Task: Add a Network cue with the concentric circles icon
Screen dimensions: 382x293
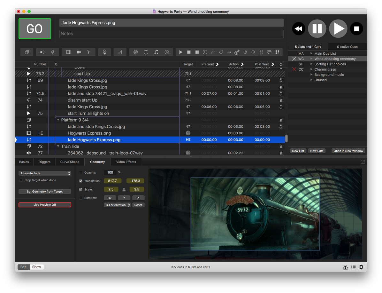Action: coord(136,52)
